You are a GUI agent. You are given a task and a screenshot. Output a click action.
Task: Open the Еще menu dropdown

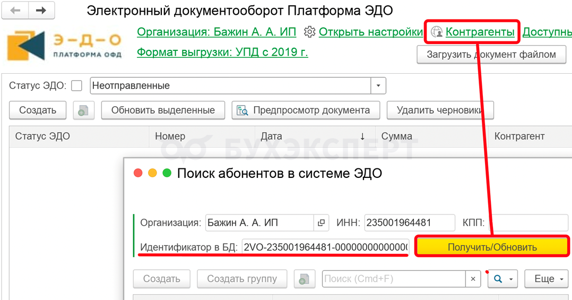(546, 279)
